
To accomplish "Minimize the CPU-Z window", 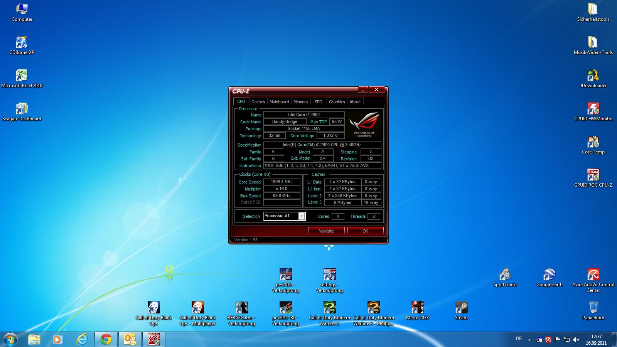I will (x=363, y=90).
